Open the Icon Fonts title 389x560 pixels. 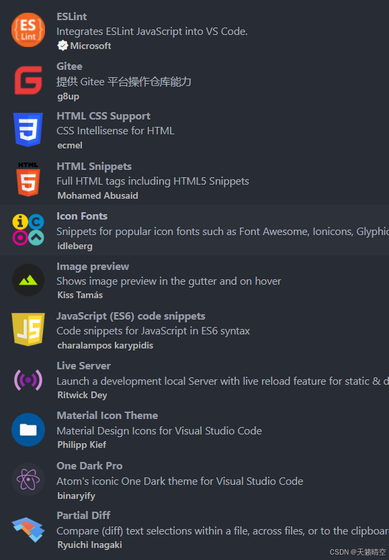(82, 216)
